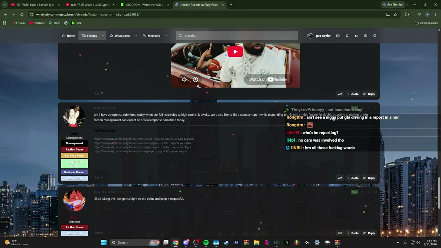Go back in browser history
The image size is (441, 248).
5,14
